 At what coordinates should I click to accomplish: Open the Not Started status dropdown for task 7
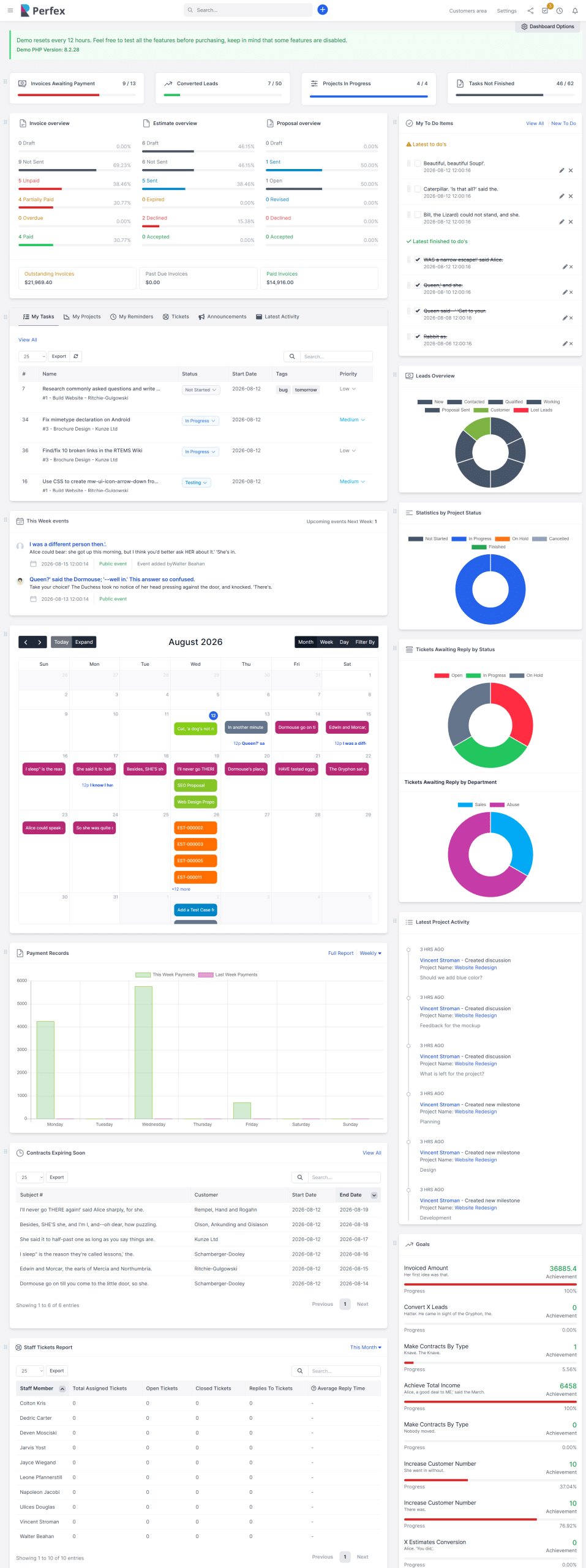(201, 390)
